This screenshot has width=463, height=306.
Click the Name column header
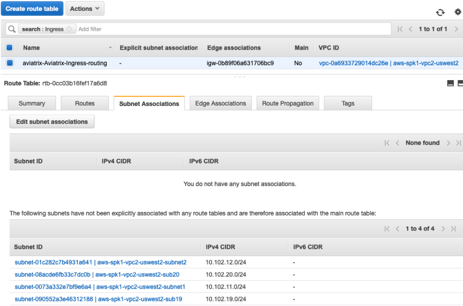tap(31, 48)
